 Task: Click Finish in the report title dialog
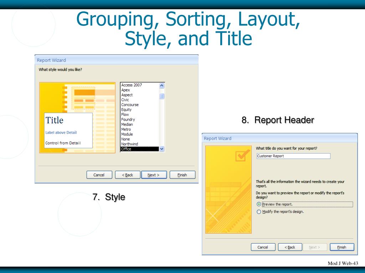pos(342,247)
